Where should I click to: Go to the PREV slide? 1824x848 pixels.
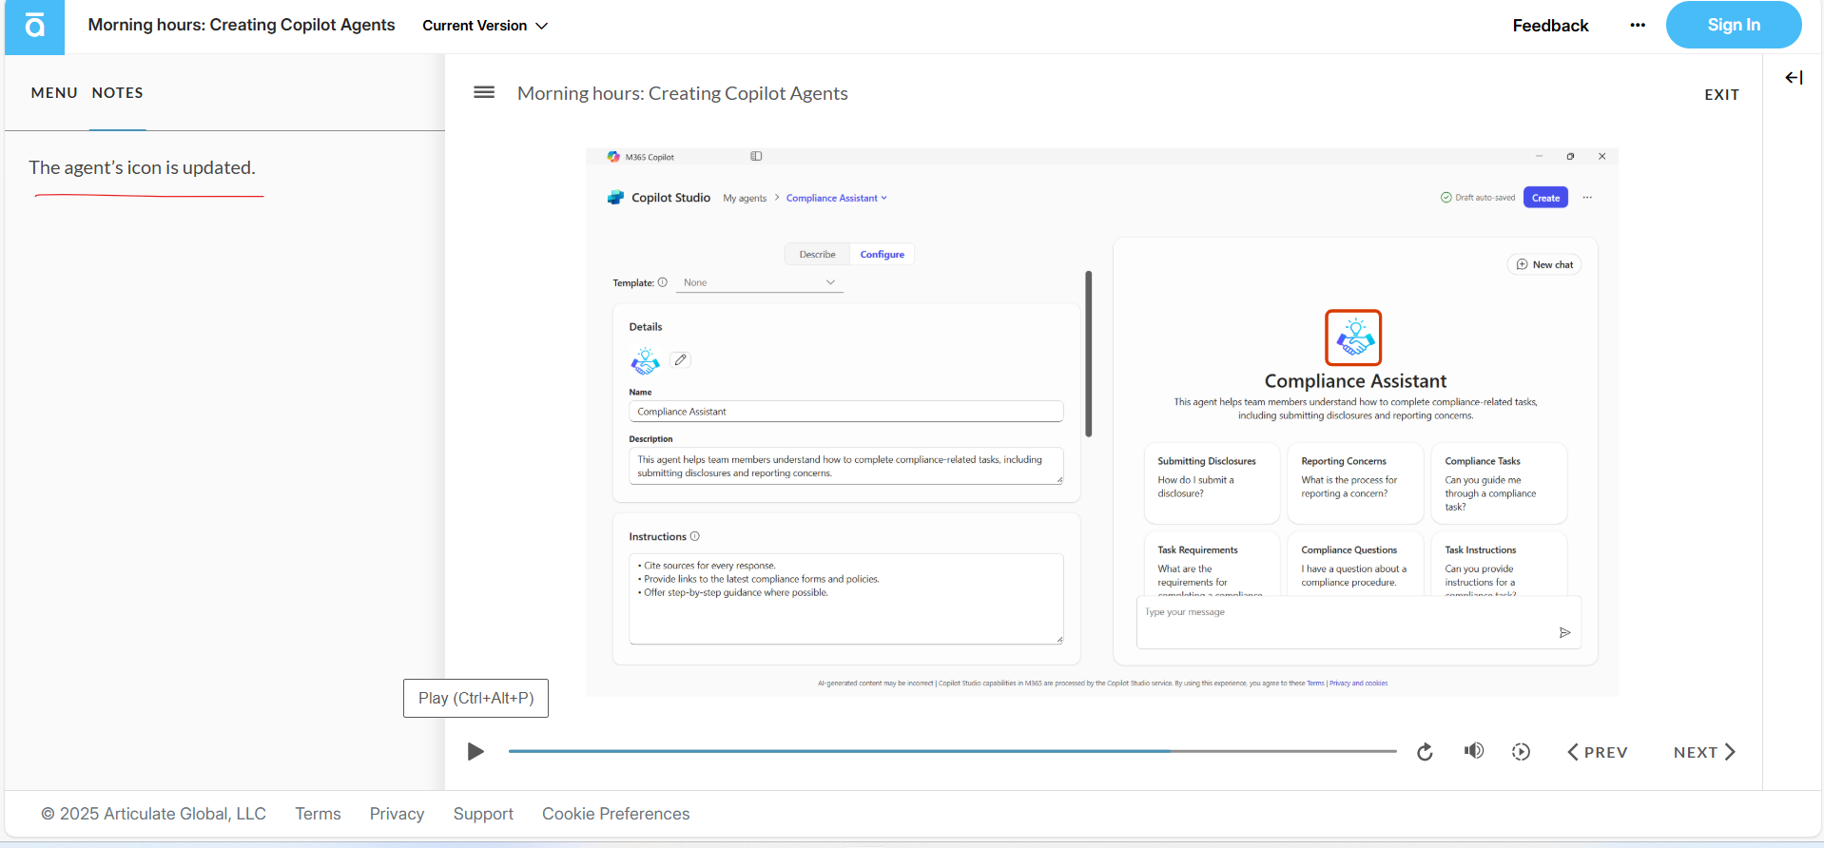click(x=1598, y=752)
